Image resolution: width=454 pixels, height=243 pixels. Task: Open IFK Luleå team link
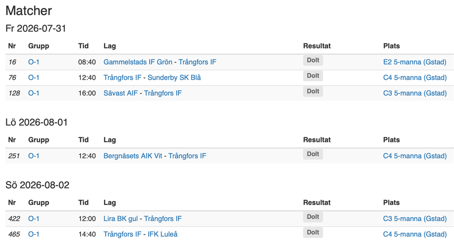(x=162, y=235)
